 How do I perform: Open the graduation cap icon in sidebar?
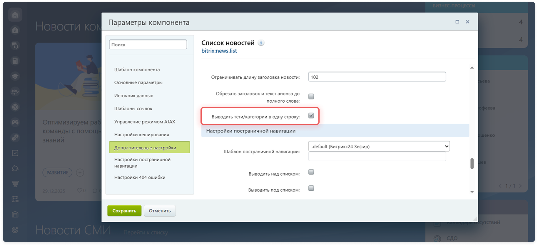pos(15,76)
